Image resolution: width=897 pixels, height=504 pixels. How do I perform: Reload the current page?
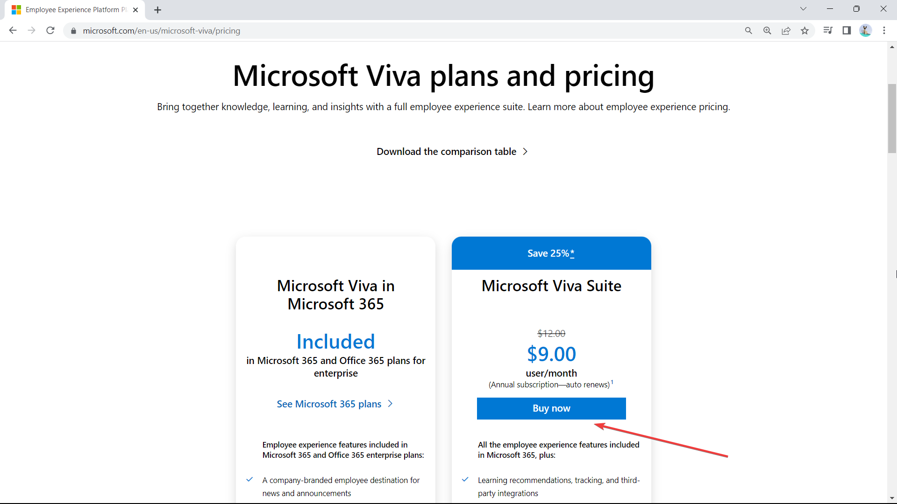click(50, 31)
